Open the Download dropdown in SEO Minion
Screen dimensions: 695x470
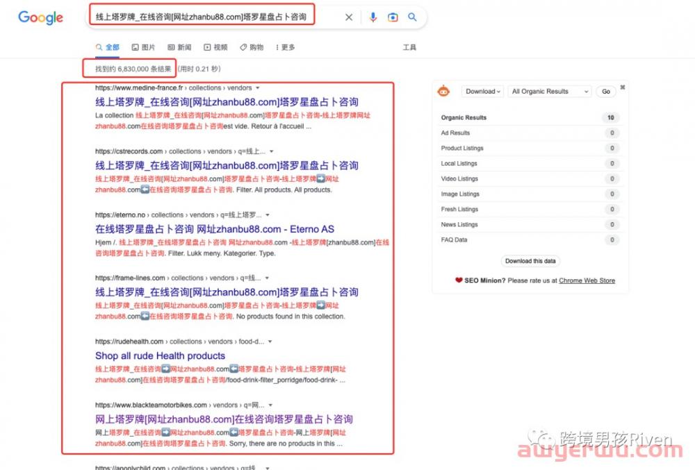tap(483, 92)
